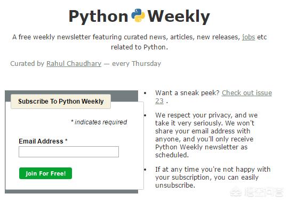
Task: Click the Want a sneak peek text
Action: point(187,93)
